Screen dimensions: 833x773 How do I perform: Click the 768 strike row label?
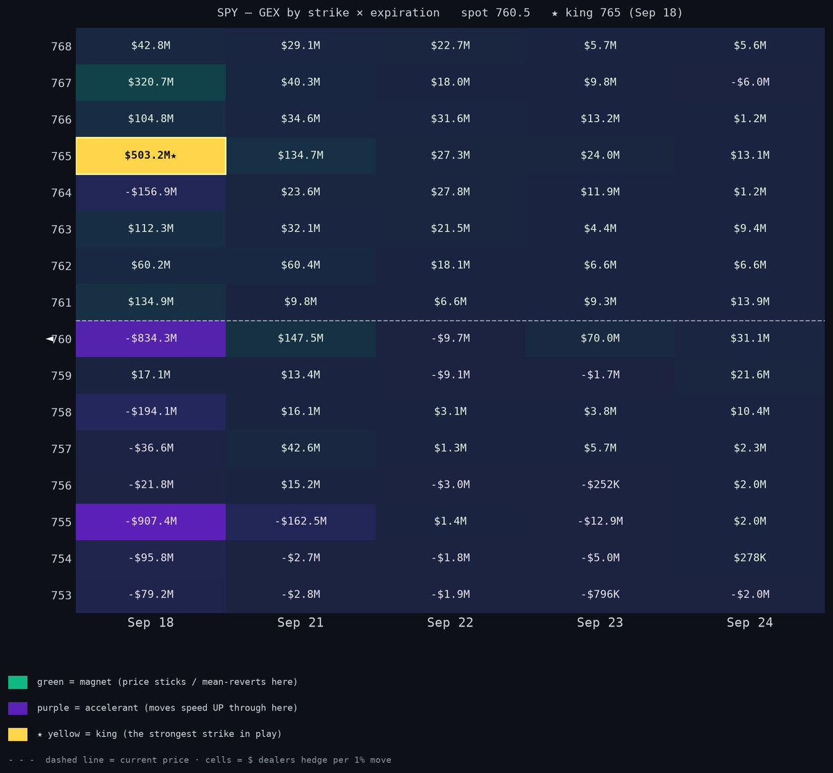[x=61, y=47]
